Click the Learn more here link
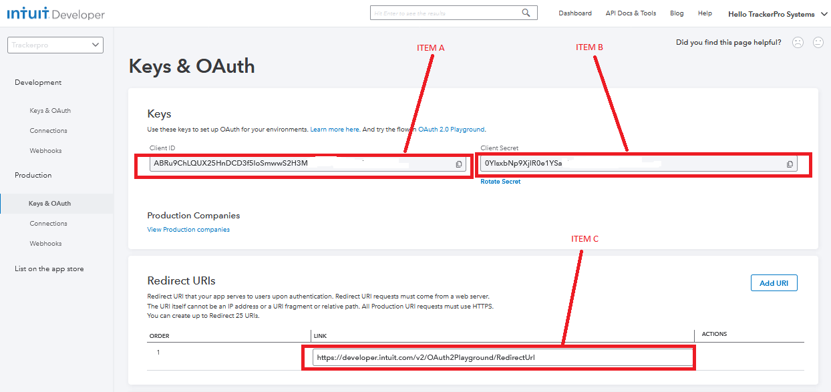 pyautogui.click(x=335, y=130)
